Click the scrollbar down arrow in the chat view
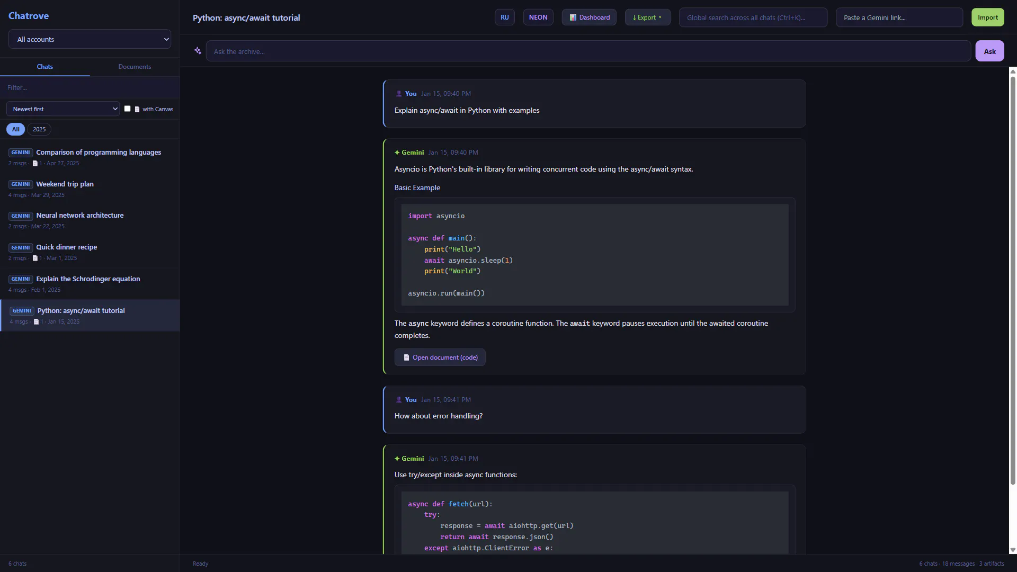 1013,550
